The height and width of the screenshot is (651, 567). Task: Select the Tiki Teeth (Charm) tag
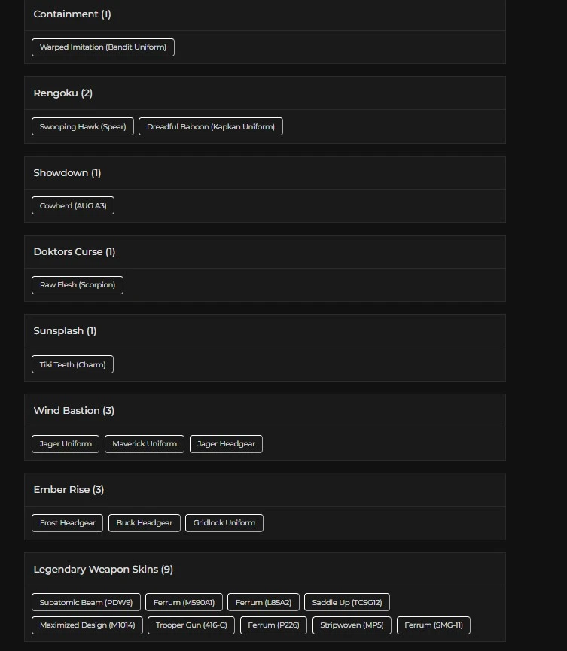pyautogui.click(x=72, y=365)
